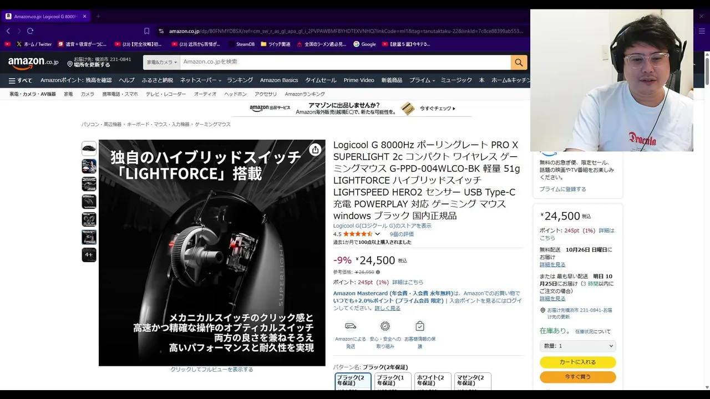Open a new browser tab
The image size is (710, 399).
[x=98, y=16]
